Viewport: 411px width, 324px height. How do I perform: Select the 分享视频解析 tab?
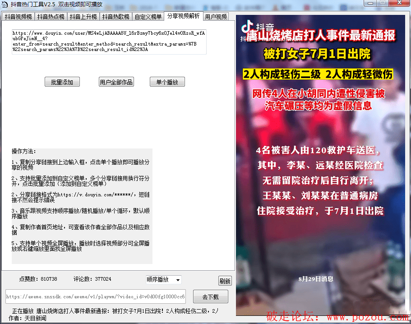[x=183, y=16]
